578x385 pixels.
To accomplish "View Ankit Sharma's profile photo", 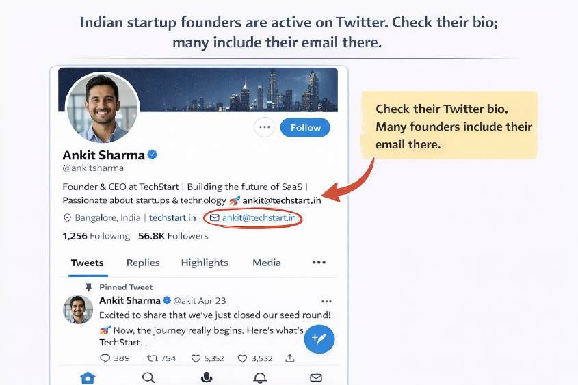I will tap(102, 106).
